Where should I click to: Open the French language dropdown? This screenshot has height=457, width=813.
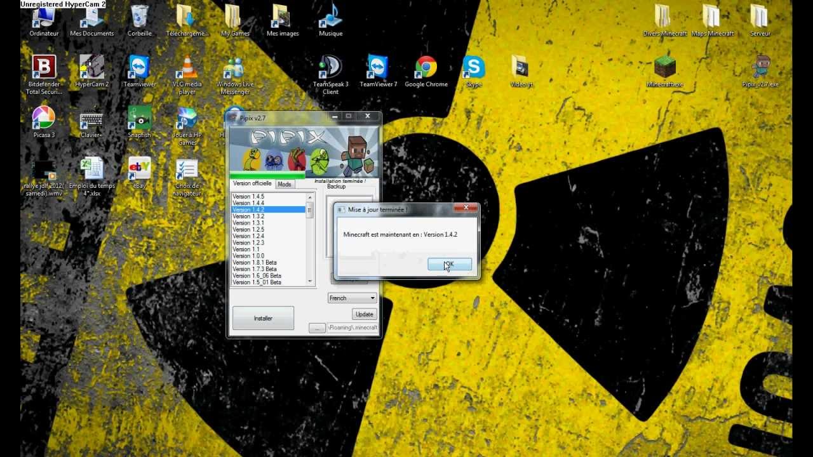coord(353,298)
